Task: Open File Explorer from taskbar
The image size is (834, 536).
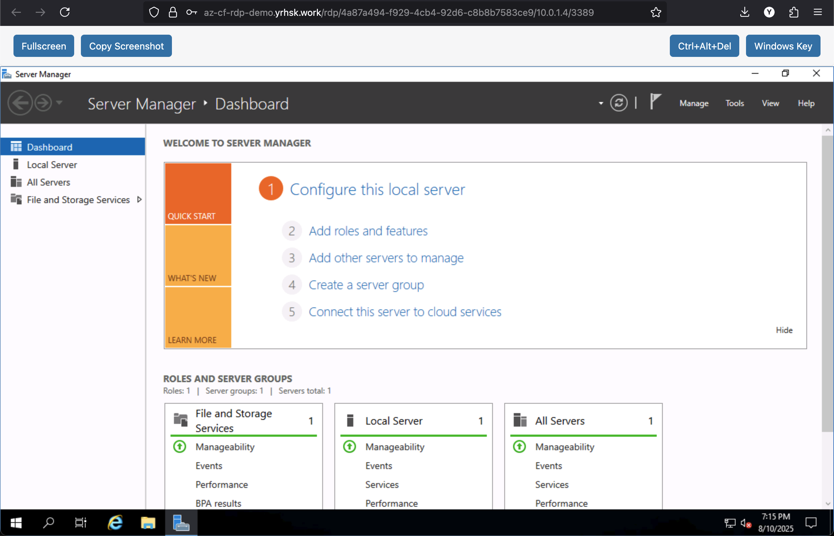Action: coord(148,523)
